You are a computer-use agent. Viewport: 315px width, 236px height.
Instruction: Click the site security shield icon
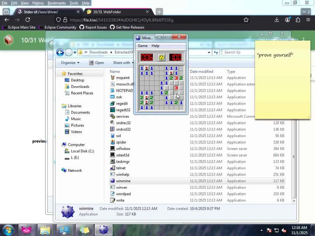58,20
